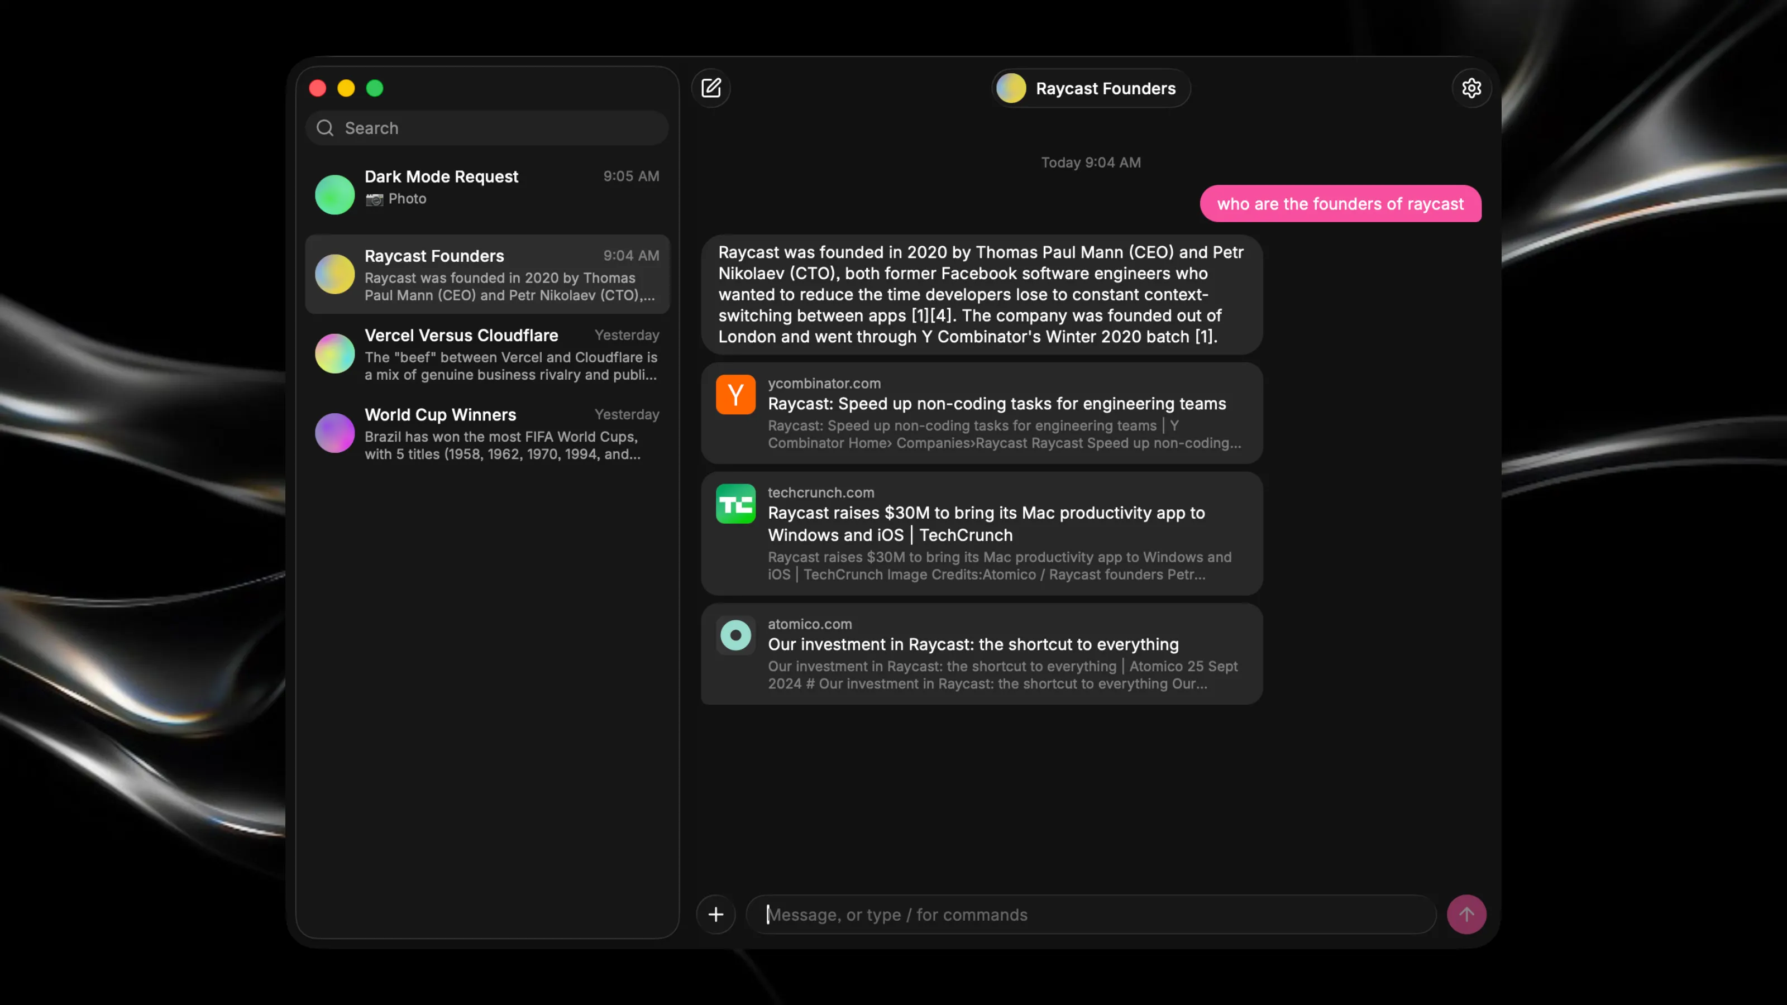Click 'Photo' preview text
1787x1005 pixels.
coord(407,198)
